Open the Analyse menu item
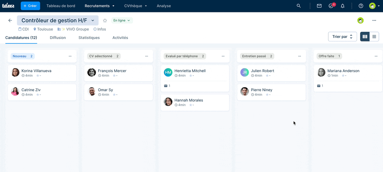383x172 pixels. pos(164,6)
